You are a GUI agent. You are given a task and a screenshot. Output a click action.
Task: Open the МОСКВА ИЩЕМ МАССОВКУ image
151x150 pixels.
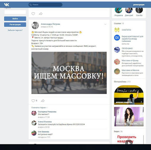pyautogui.click(x=69, y=73)
